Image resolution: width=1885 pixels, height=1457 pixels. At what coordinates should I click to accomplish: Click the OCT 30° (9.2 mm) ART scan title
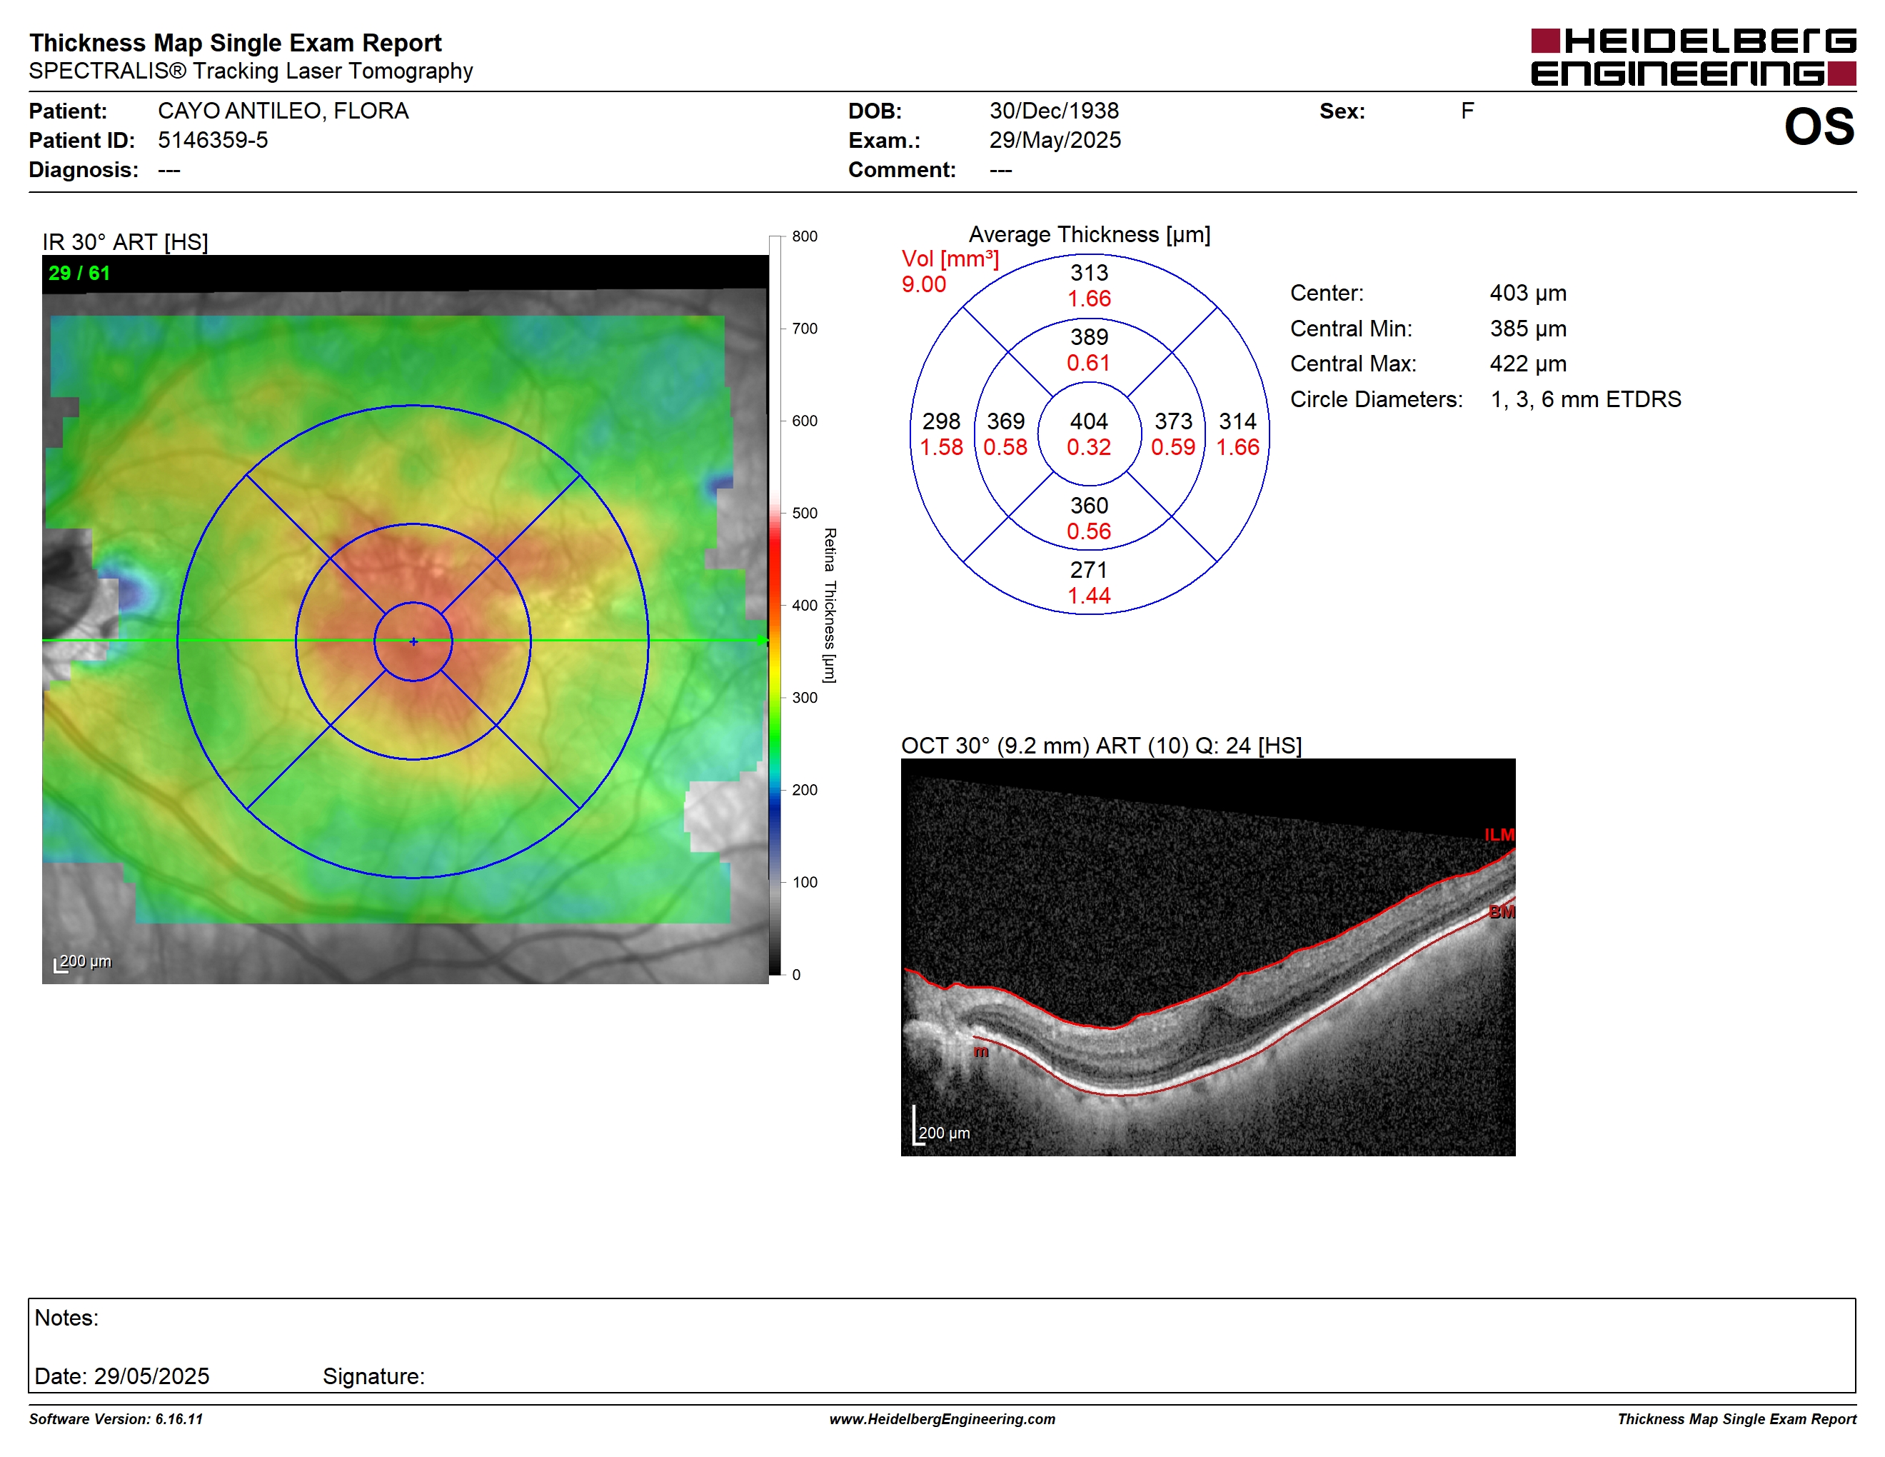(x=1101, y=745)
